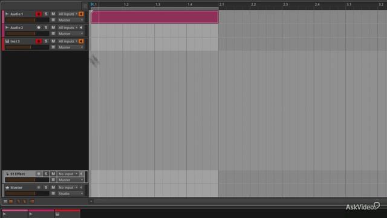Screen dimensions: 387x218
Task: Enable input monitoring on Audio 2 track
Action: click(81, 28)
